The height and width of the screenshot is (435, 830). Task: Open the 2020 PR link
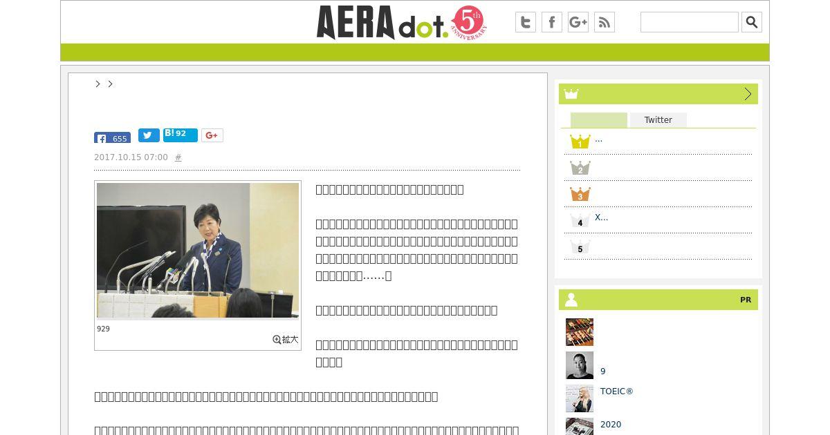611,425
